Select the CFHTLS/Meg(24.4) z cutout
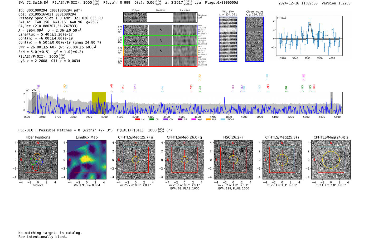Screen dimensions: 369x251 tap(331, 160)
